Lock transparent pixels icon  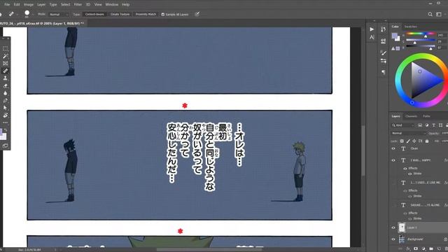pyautogui.click(x=402, y=141)
